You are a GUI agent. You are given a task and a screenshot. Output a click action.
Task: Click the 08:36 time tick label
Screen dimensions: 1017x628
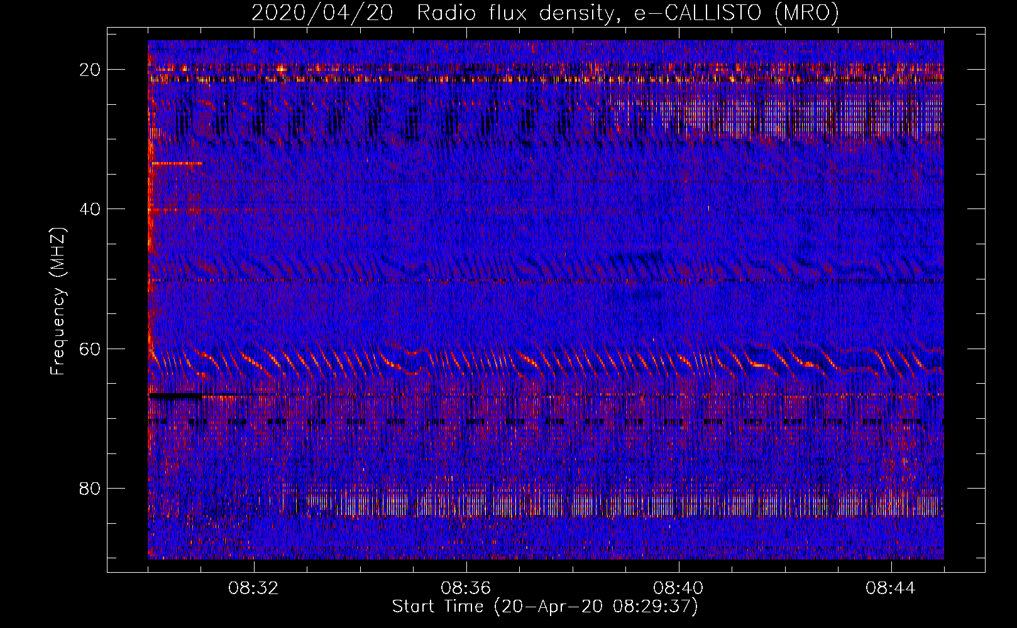click(466, 588)
